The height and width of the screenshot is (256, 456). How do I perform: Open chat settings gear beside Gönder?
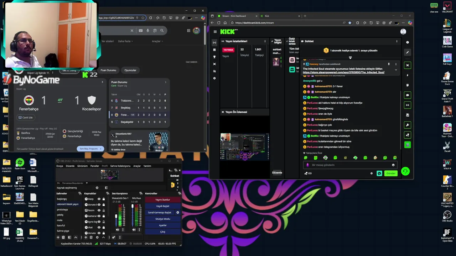pyautogui.click(x=372, y=174)
